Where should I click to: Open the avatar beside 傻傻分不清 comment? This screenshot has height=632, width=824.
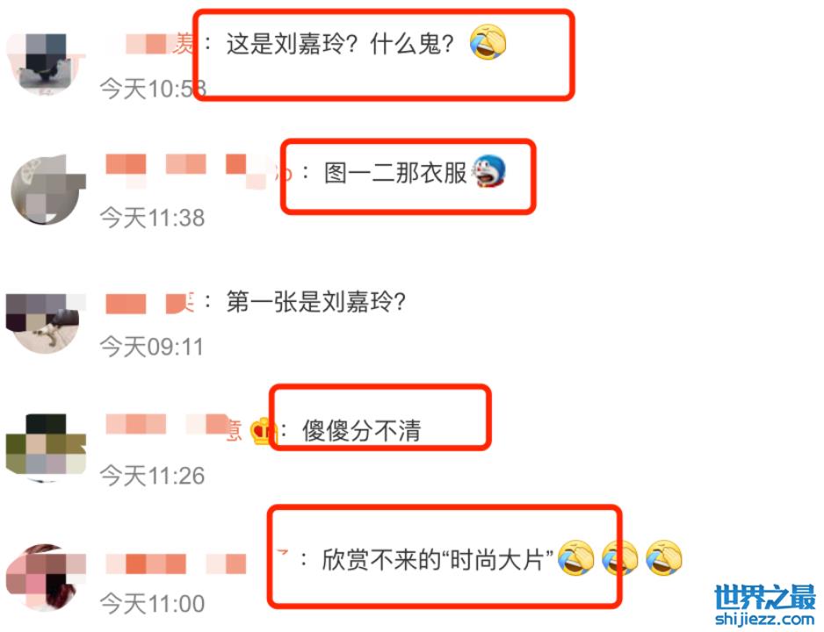[x=46, y=447]
